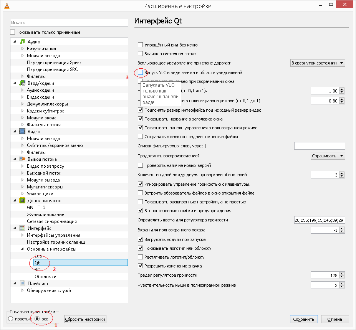The width and height of the screenshot is (356, 330).
Task: Select Lua interface tree item
Action: pyautogui.click(x=38, y=256)
